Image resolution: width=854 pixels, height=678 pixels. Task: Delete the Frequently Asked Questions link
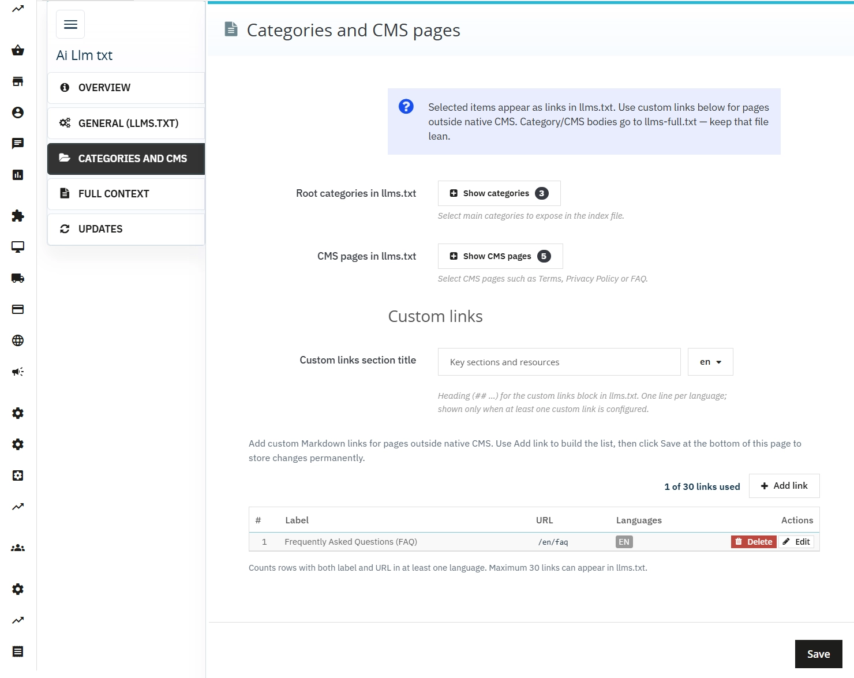click(x=754, y=542)
